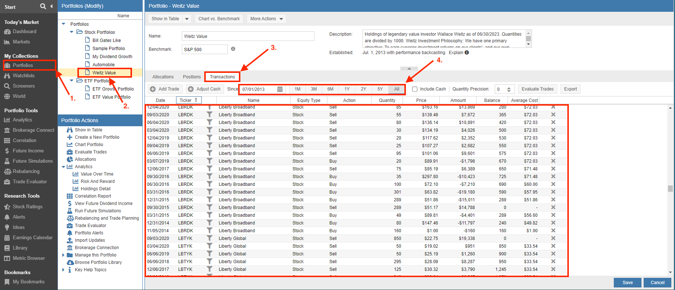675x290 pixels.
Task: Sort transactions by Ticker column
Action: [189, 100]
